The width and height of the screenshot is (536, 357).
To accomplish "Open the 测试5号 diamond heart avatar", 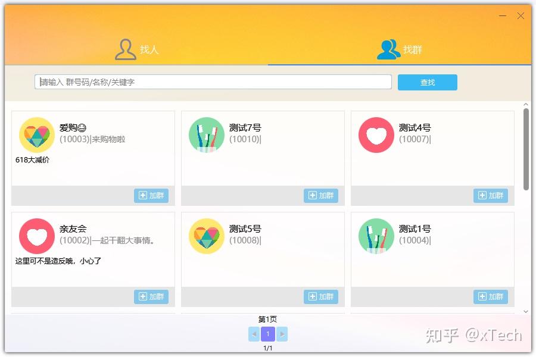I will click(207, 236).
